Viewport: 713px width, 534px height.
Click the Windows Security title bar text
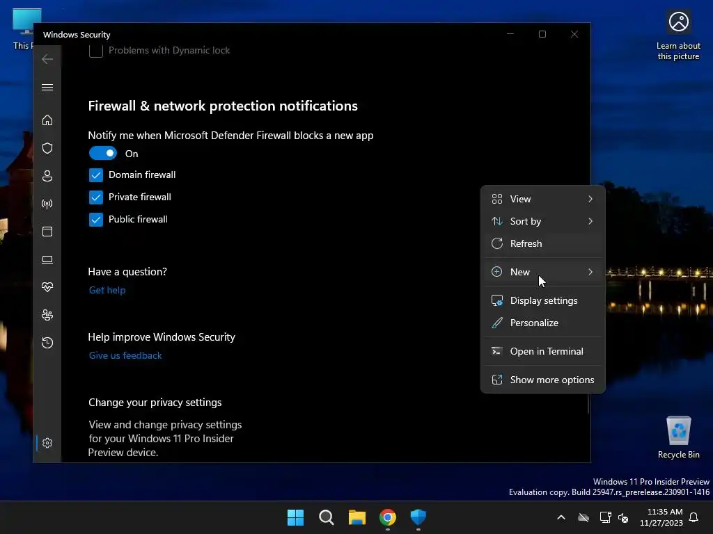point(77,35)
